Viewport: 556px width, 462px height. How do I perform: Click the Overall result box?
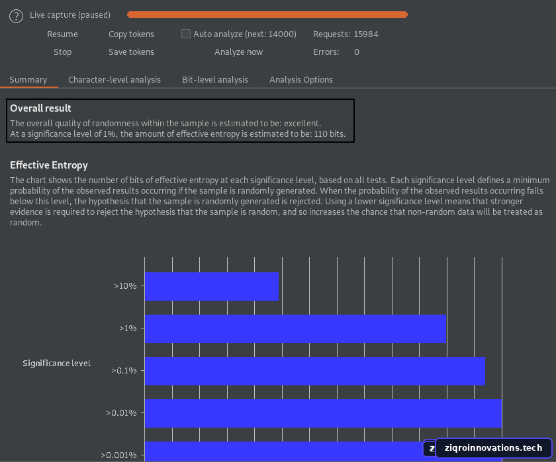click(180, 121)
